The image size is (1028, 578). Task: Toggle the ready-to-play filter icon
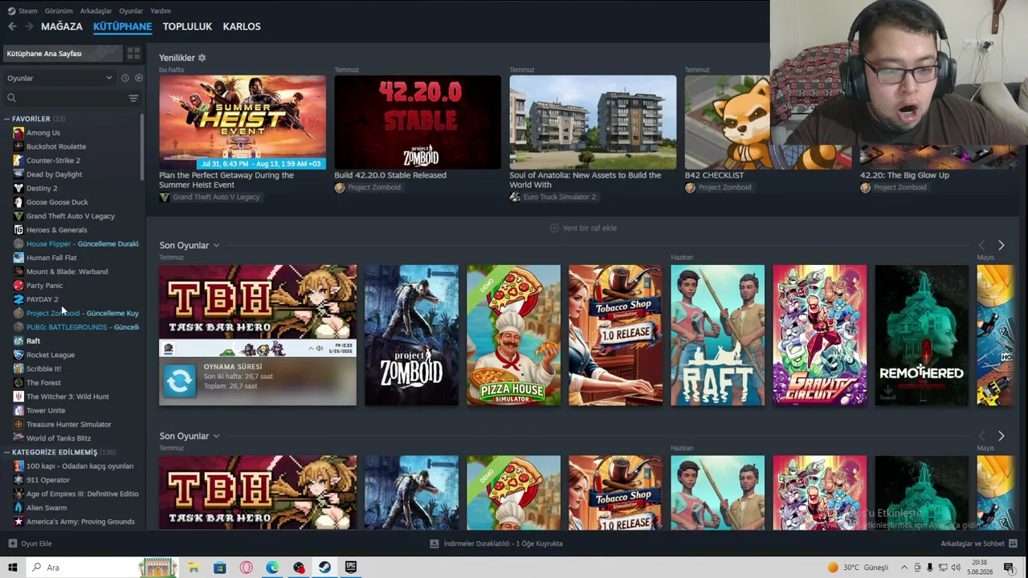[x=138, y=78]
